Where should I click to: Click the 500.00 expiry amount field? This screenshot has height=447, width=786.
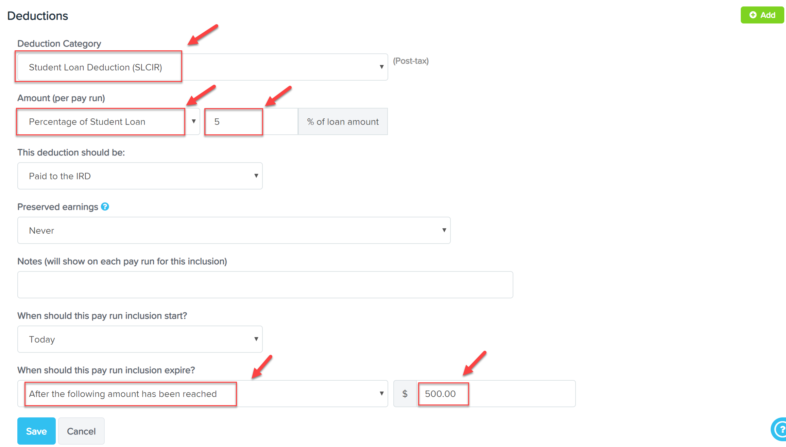(496, 394)
